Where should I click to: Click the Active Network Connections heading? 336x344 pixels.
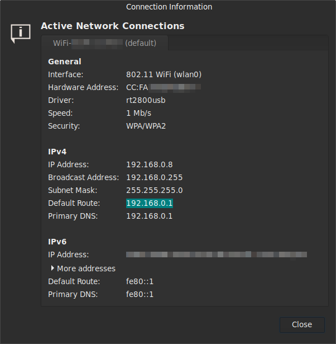coord(112,26)
